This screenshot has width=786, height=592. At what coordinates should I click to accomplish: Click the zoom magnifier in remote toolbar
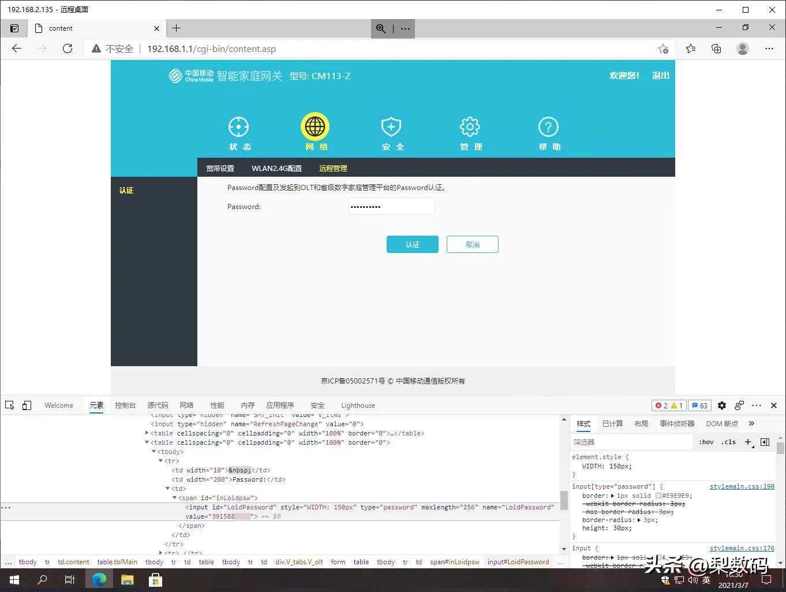tap(381, 28)
